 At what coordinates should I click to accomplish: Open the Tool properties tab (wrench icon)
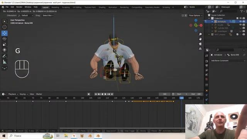[207, 56]
